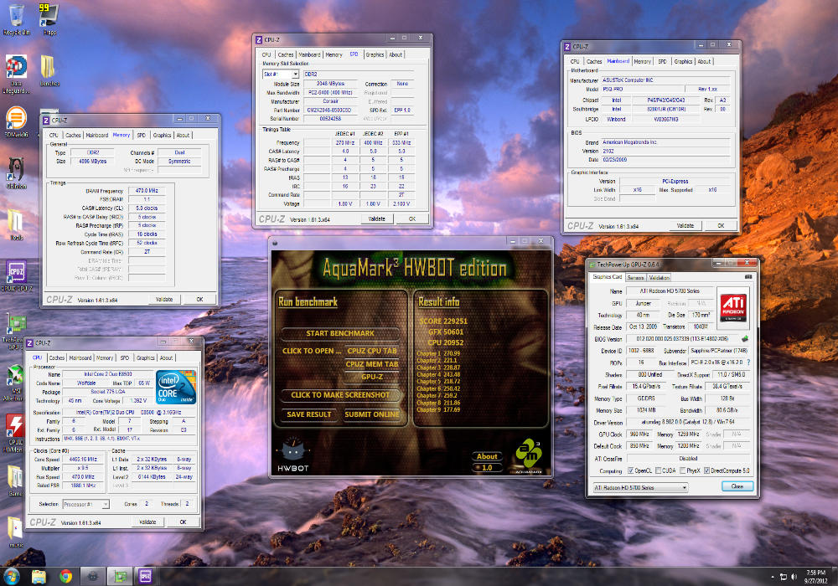Click the Close button in GPU-Z
Screen dimensions: 838x586
click(x=737, y=486)
